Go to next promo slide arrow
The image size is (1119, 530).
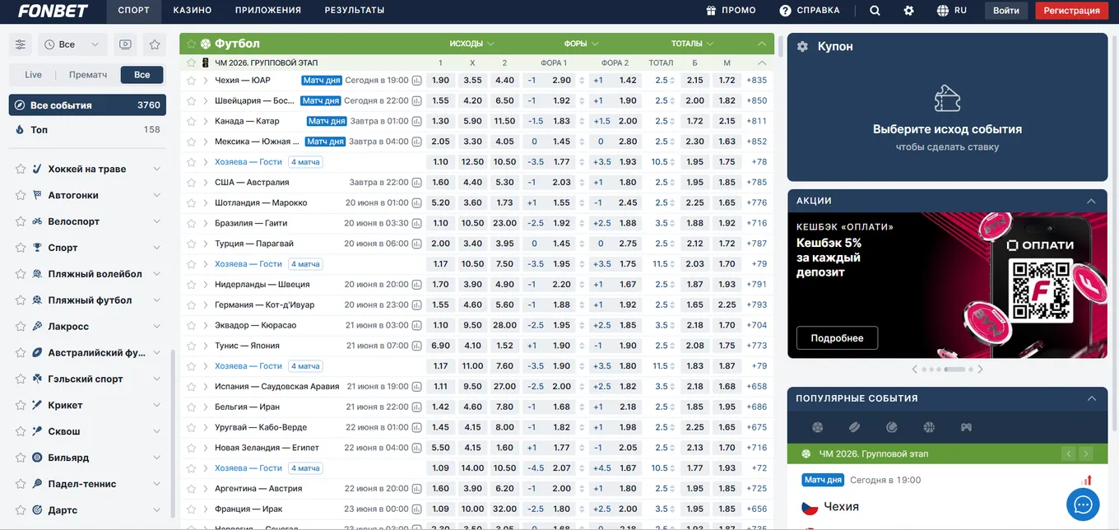(x=980, y=370)
